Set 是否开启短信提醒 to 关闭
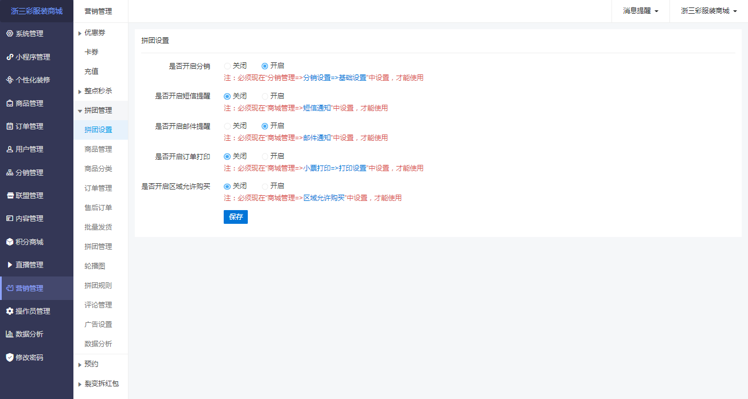This screenshot has height=399, width=748. click(227, 96)
